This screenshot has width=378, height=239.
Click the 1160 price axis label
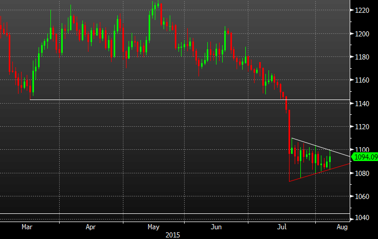(362, 80)
